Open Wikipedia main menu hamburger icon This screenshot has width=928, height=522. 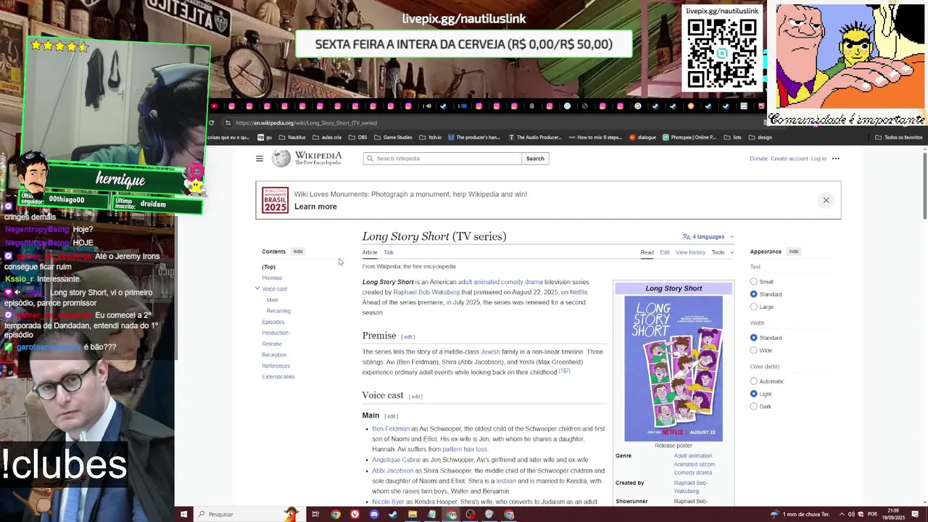click(x=259, y=158)
